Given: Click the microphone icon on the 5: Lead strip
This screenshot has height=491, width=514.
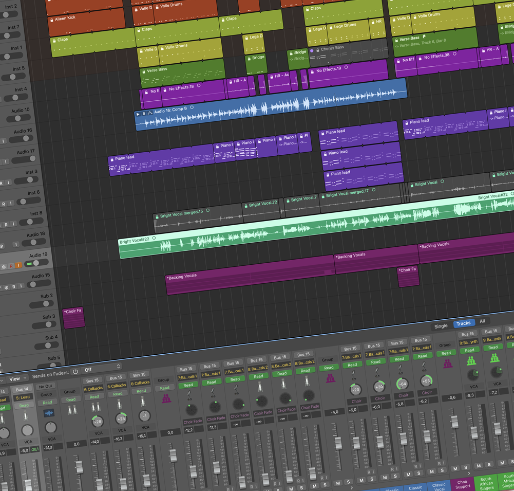Looking at the screenshot, I should point(25,416).
